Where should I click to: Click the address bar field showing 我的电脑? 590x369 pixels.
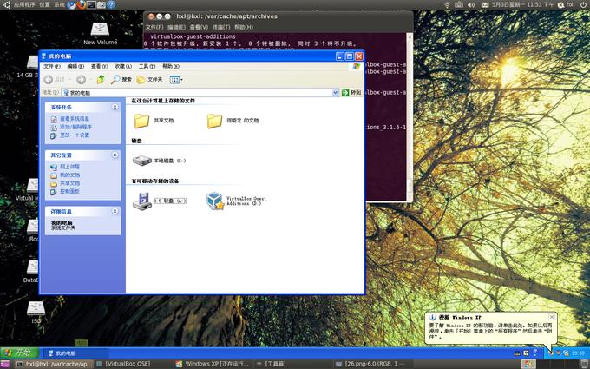click(x=200, y=93)
